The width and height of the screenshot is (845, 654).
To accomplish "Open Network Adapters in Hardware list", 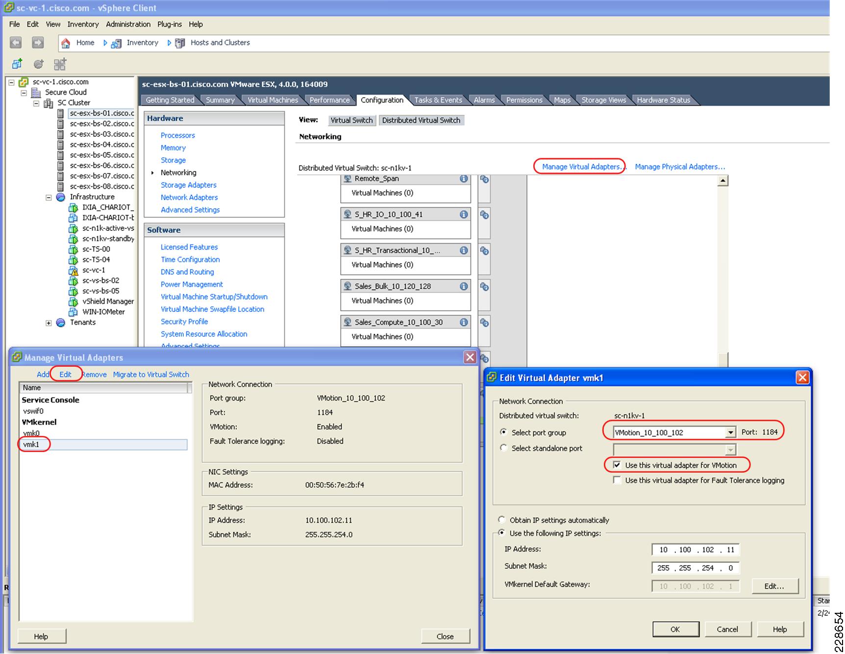I will (189, 198).
